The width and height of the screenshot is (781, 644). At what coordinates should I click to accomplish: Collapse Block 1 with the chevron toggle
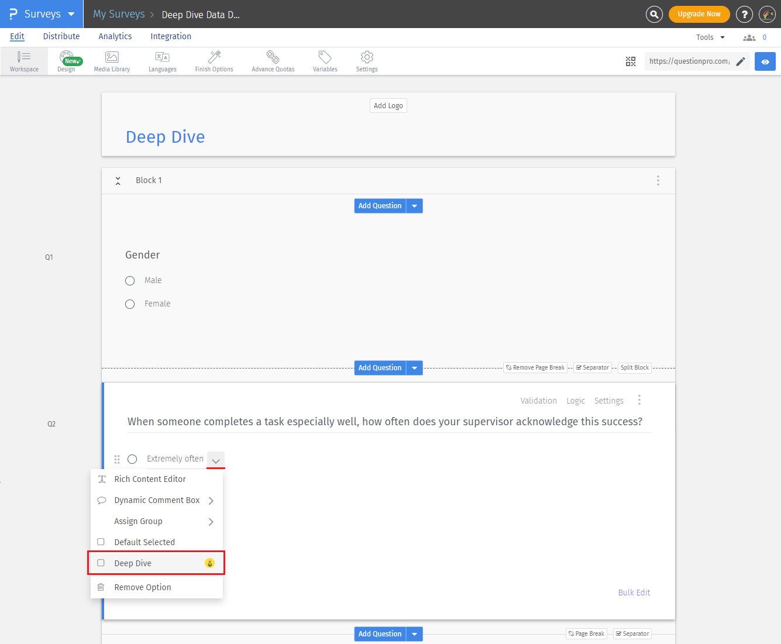(118, 181)
